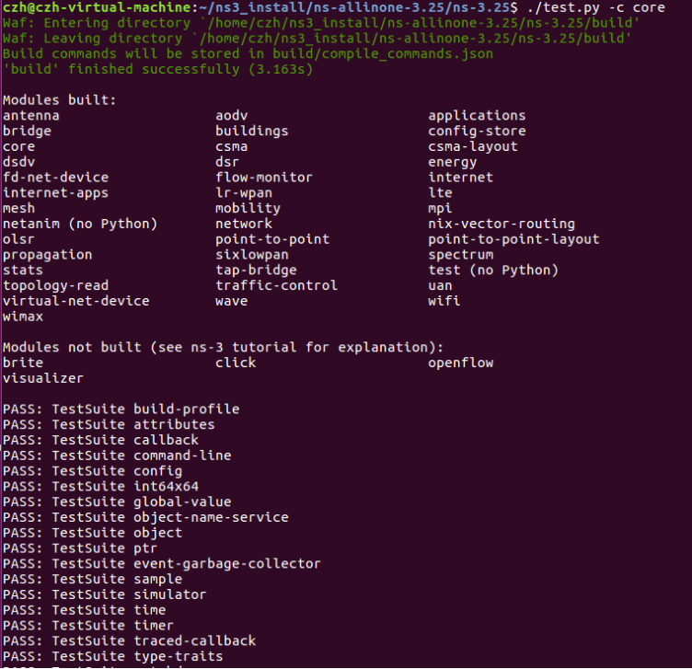692x669 pixels.
Task: Click the 'PASS: TestSuite type-traits' line
Action: click(112, 656)
